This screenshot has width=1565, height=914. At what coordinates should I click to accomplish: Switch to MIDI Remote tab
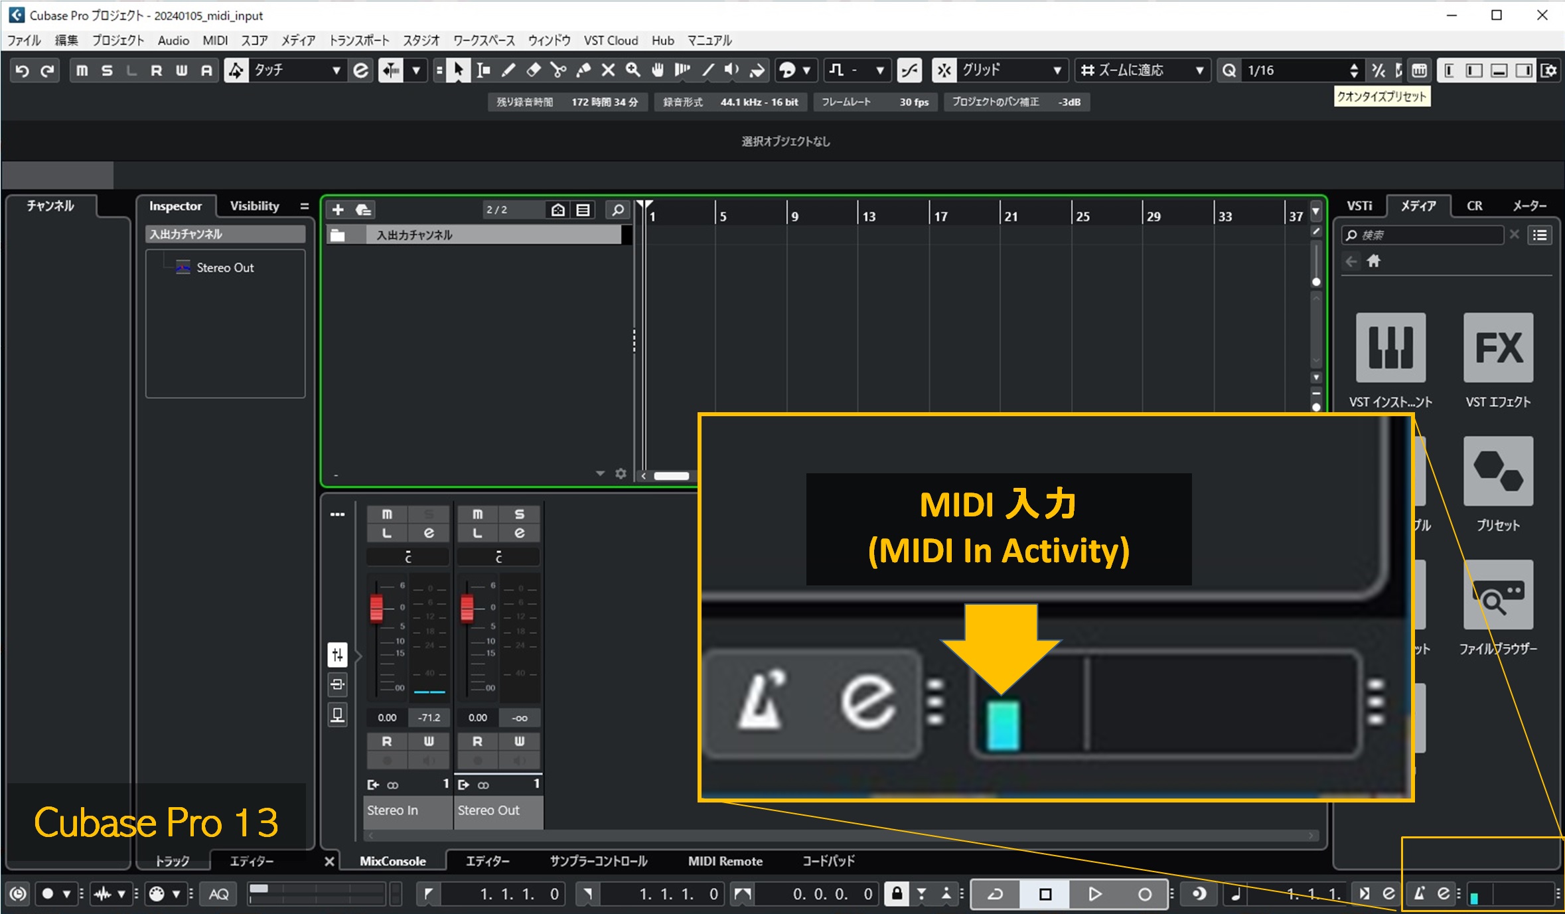coord(725,862)
